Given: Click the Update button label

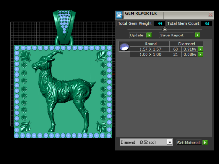Looking at the screenshot, I should point(137,35).
